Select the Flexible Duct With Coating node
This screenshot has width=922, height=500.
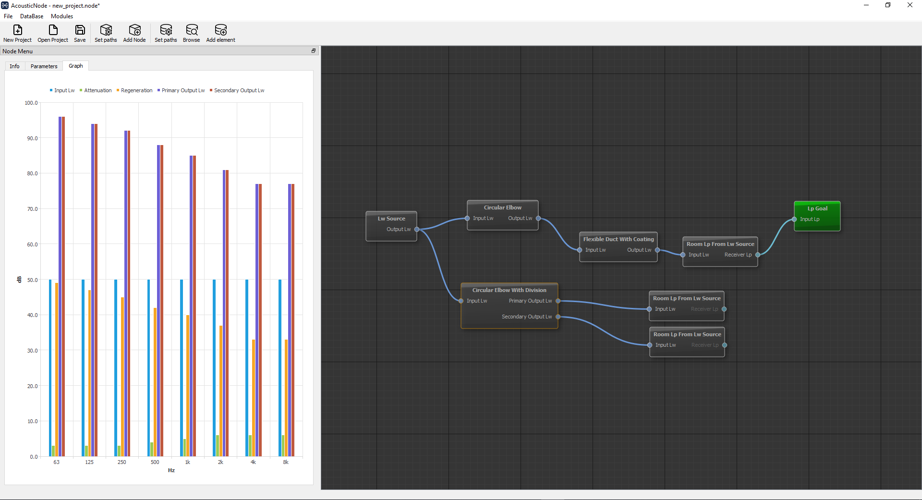click(618, 239)
